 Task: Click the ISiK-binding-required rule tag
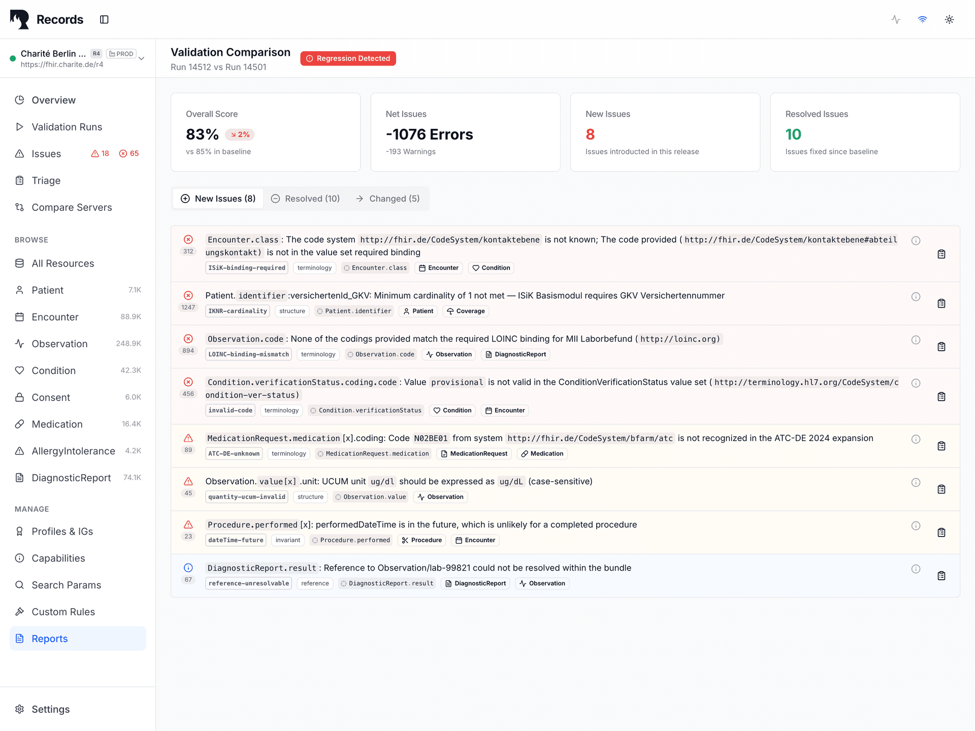coord(246,268)
